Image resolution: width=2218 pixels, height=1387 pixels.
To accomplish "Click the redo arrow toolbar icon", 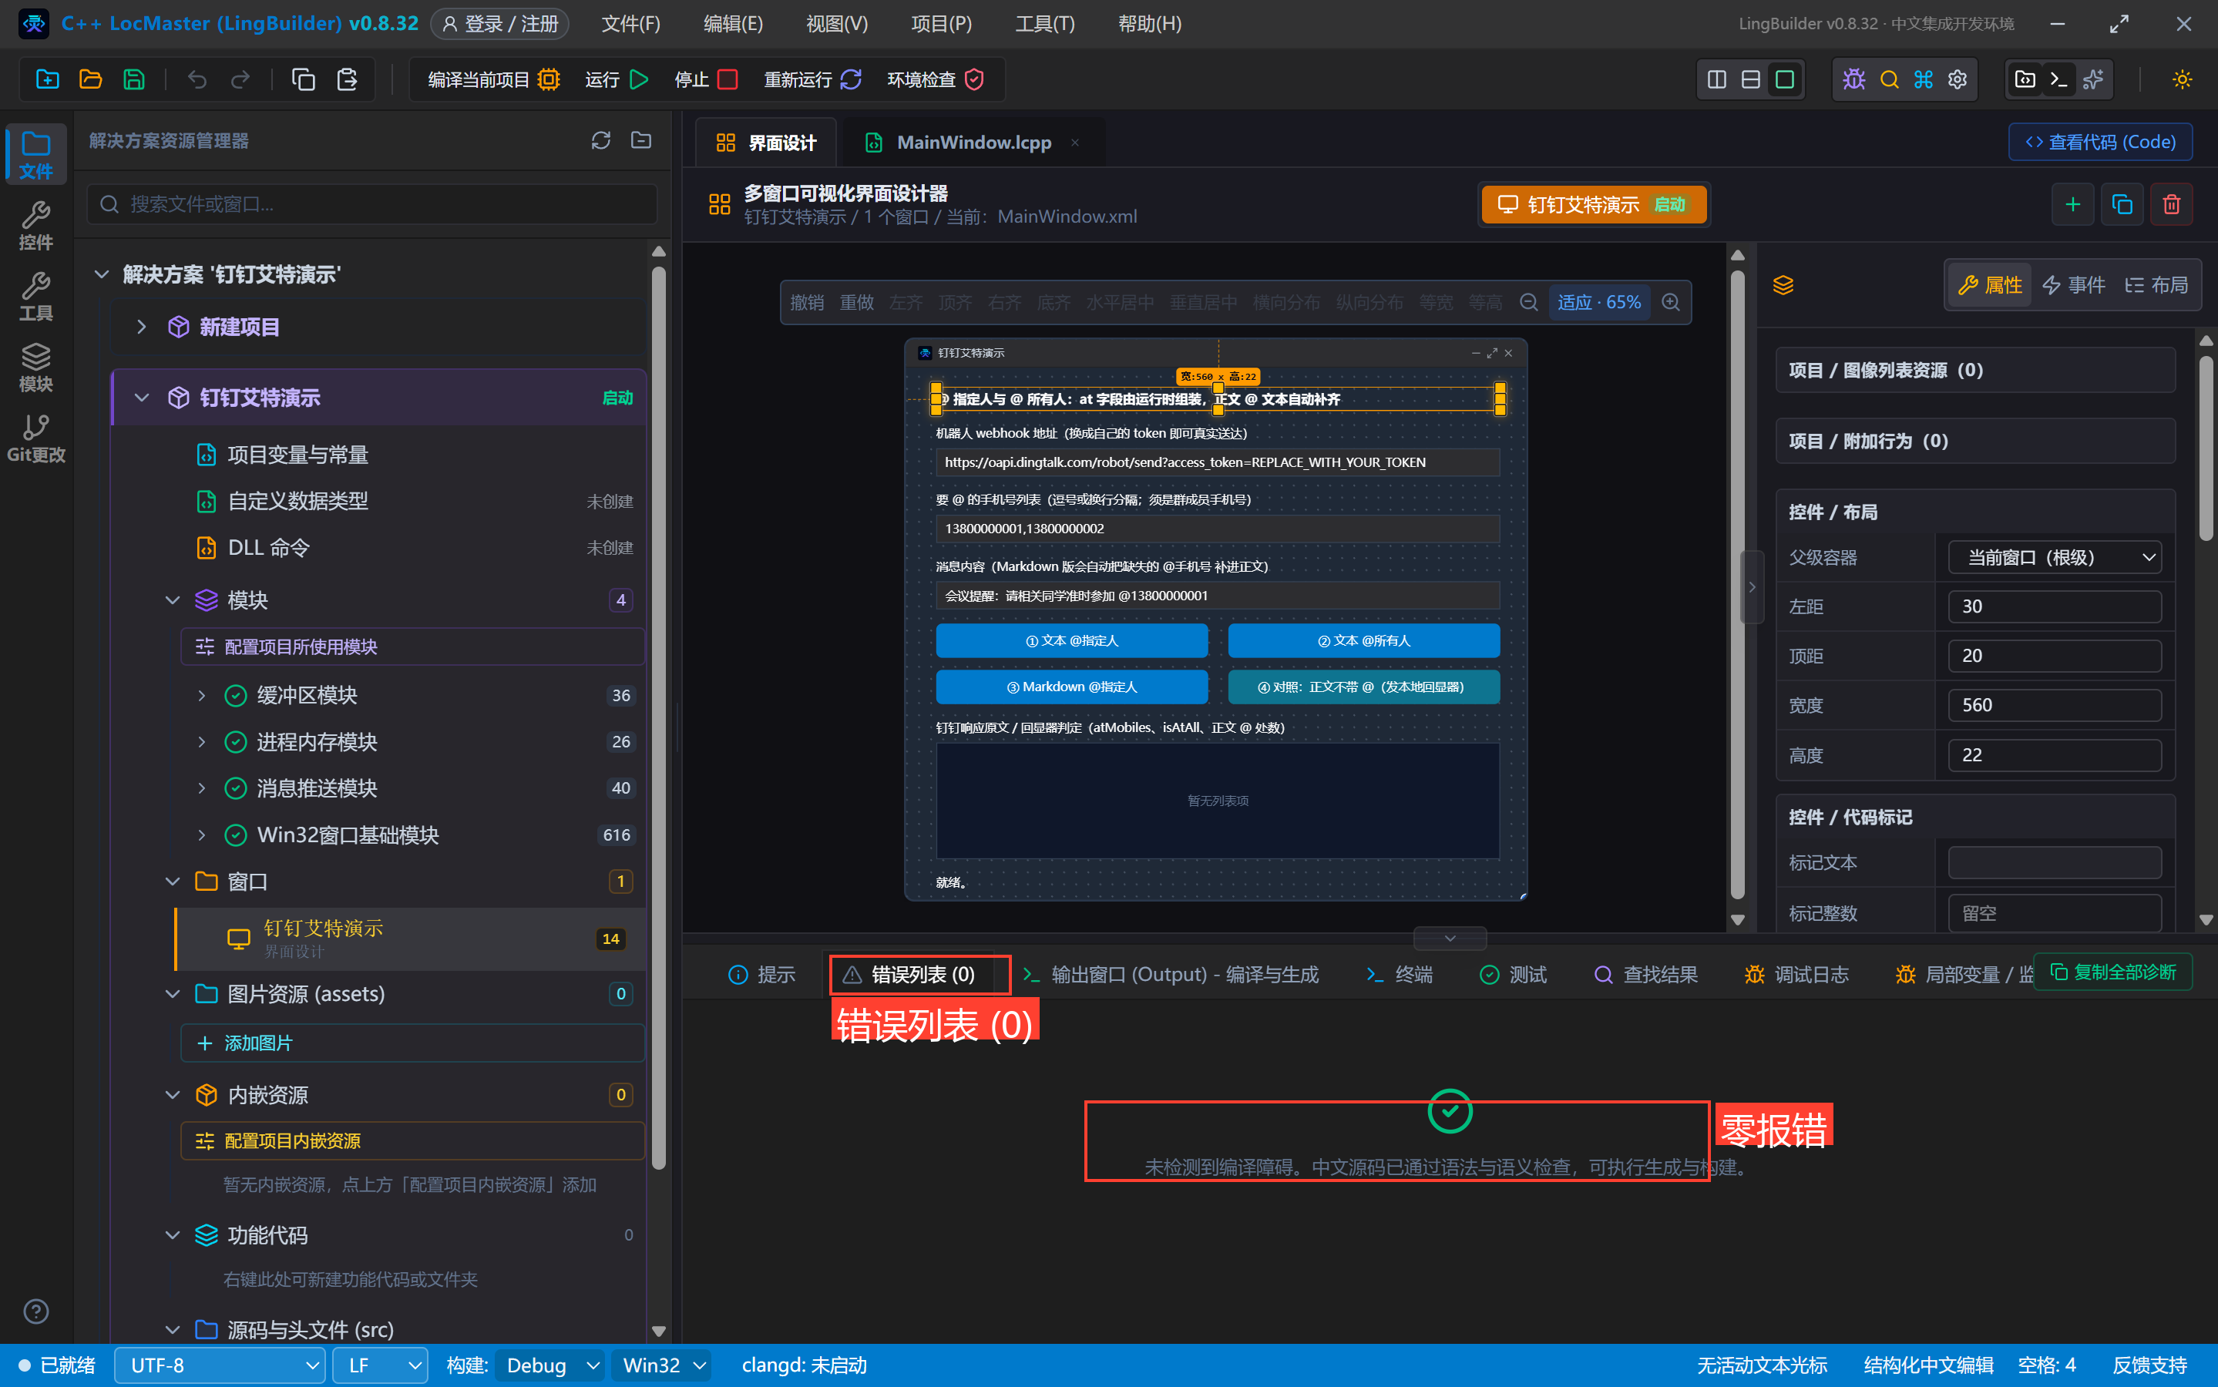I will tap(240, 80).
